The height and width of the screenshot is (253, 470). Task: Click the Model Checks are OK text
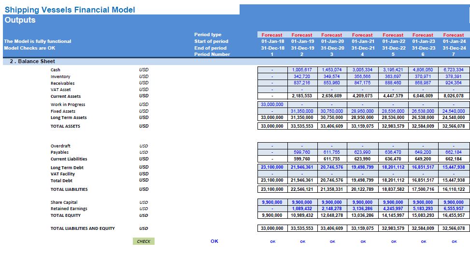click(29, 48)
